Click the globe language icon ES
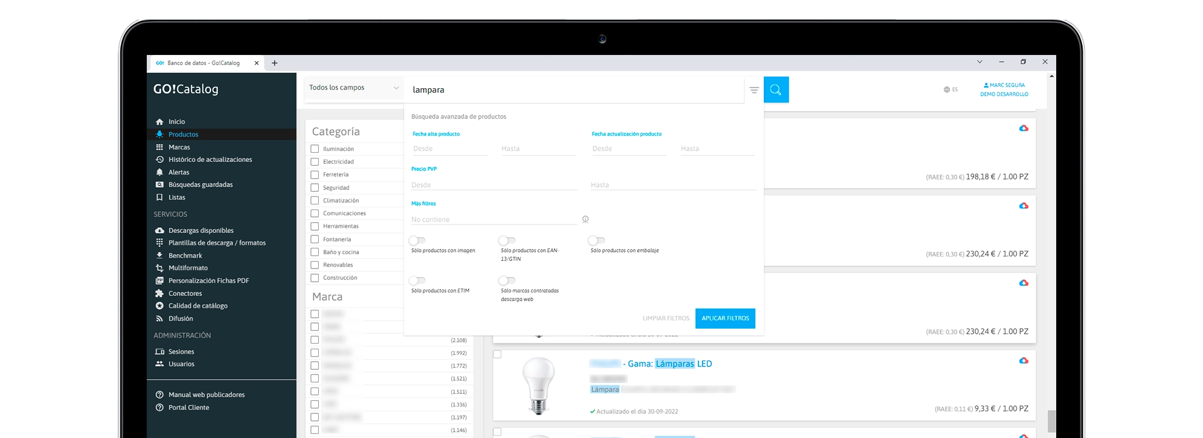Image resolution: width=1203 pixels, height=438 pixels. (x=951, y=90)
